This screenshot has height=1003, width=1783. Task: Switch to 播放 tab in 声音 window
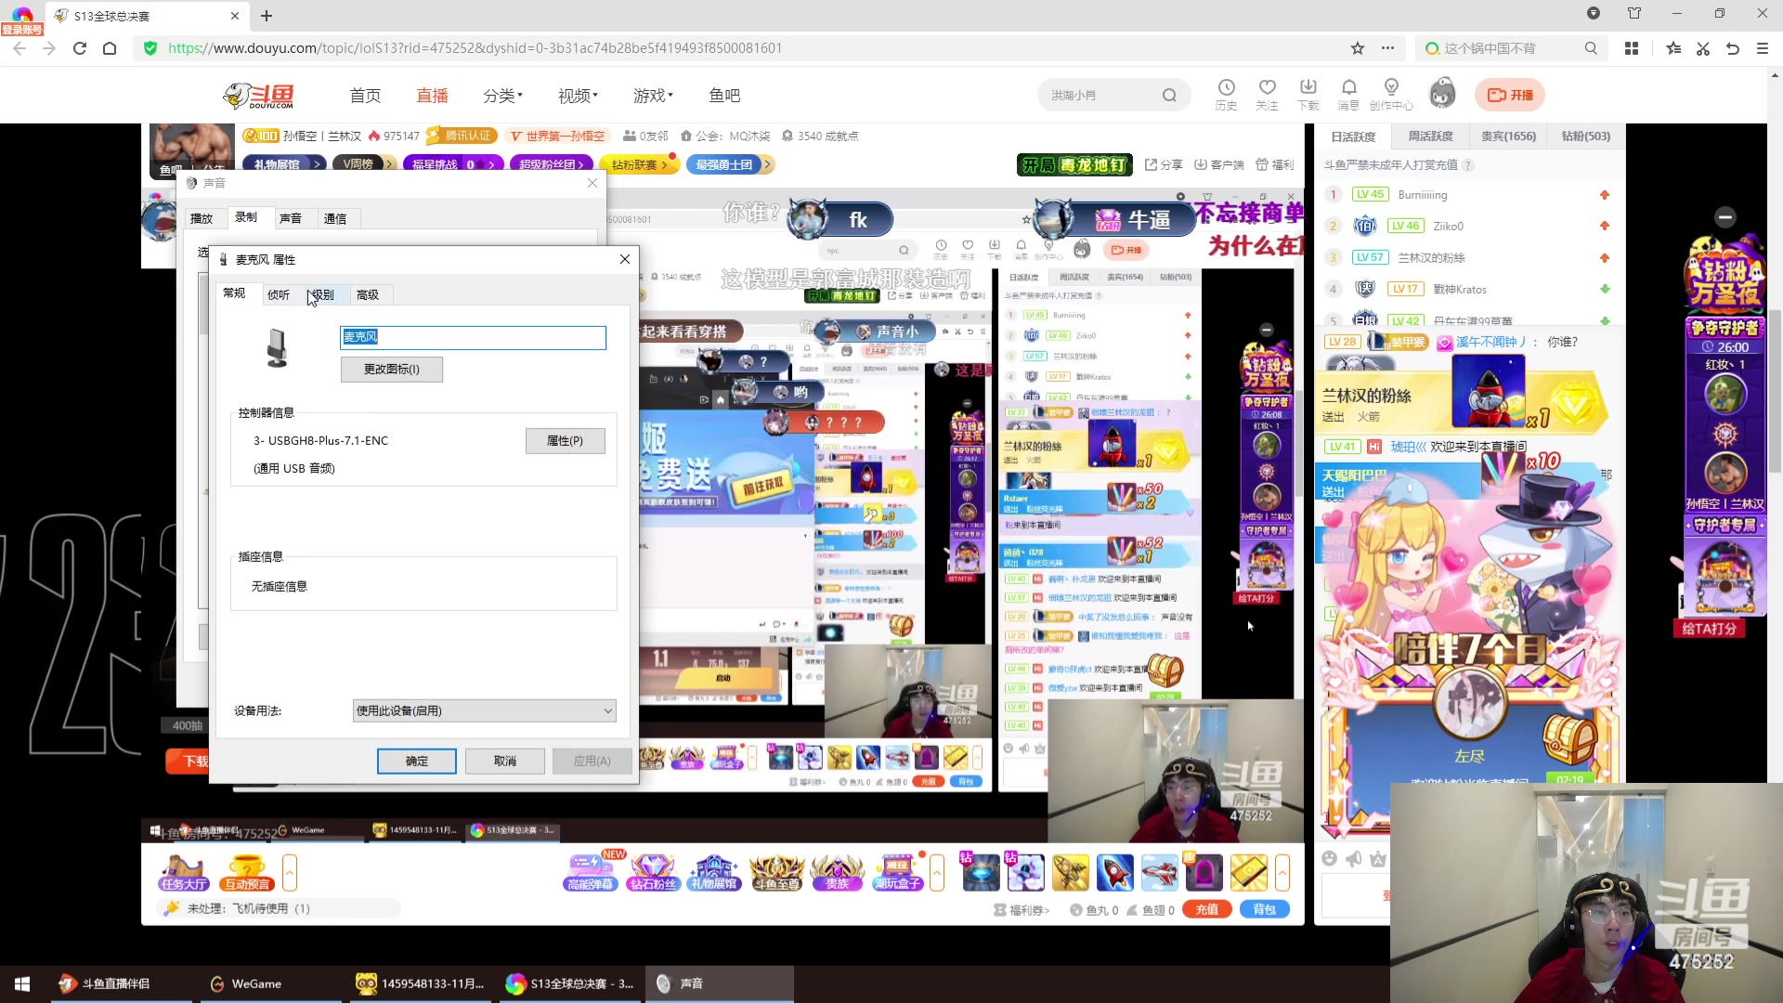pos(202,218)
